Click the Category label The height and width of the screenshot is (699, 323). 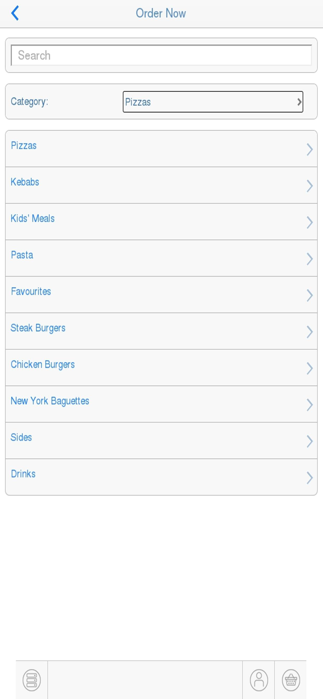29,102
